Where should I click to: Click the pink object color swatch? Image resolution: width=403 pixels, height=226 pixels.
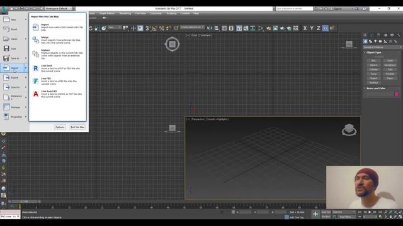coord(396,94)
